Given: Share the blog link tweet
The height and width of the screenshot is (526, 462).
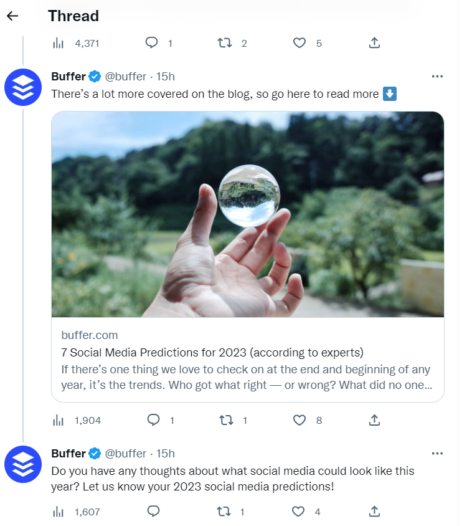Looking at the screenshot, I should 374,420.
